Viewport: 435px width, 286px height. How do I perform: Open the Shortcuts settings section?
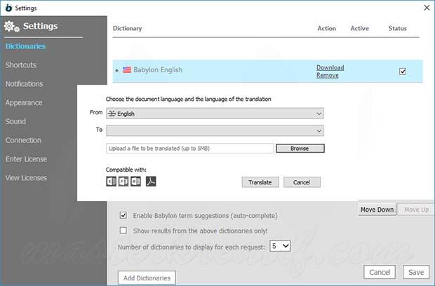coord(21,65)
